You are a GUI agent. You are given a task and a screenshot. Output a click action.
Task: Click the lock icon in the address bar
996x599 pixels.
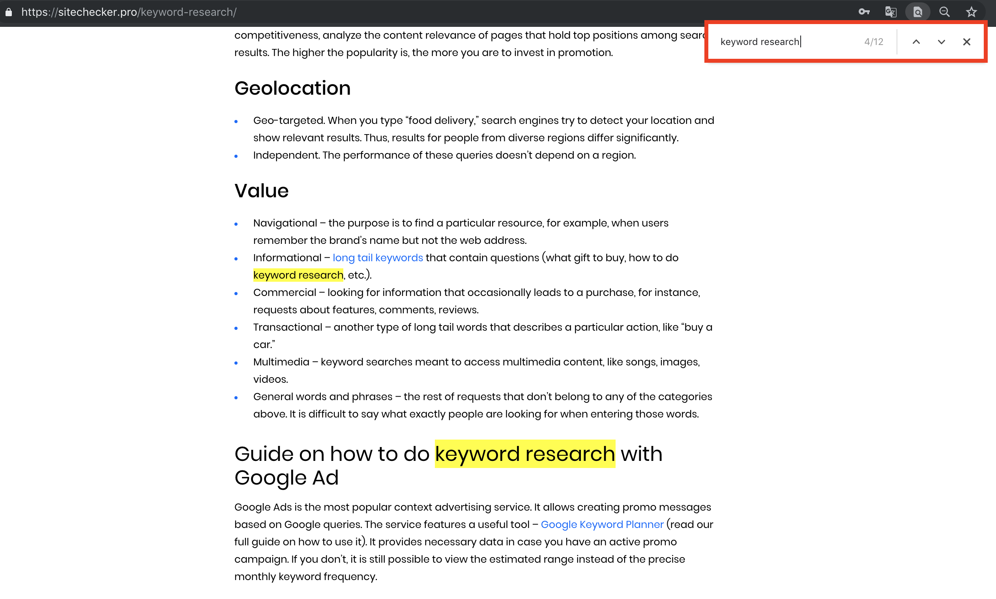pos(8,12)
